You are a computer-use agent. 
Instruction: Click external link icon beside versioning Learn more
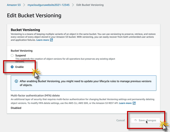pyautogui.click(x=51, y=40)
